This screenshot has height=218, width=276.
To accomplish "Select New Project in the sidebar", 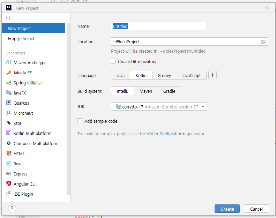I will coord(33,28).
